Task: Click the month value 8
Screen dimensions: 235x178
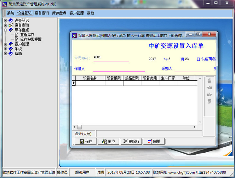Action: [170, 59]
